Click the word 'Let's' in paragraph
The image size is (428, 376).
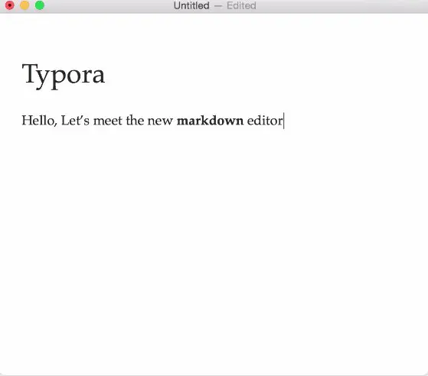click(x=75, y=120)
